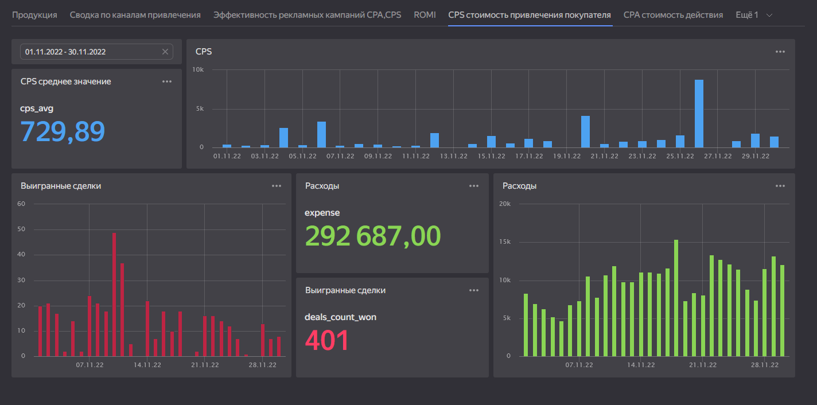Open the CPA стоимость действия tab
This screenshot has width=817, height=405.
point(673,15)
